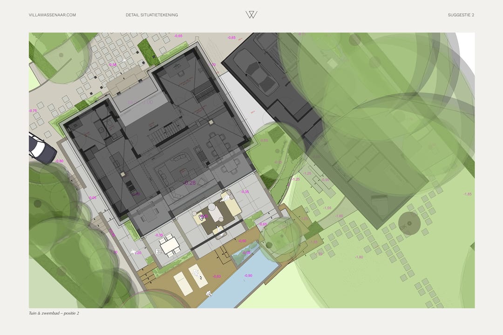
Task: Click the -1,80 elevation label in the garden
Action: [x=359, y=257]
